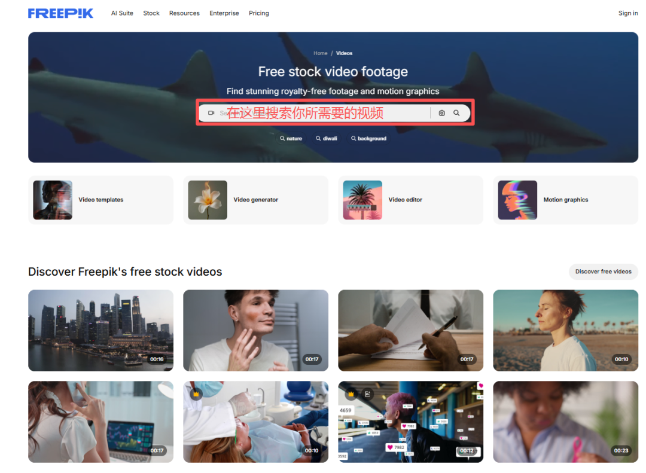The height and width of the screenshot is (473, 646).
Task: Click the video camera icon in search bar
Action: 211,113
